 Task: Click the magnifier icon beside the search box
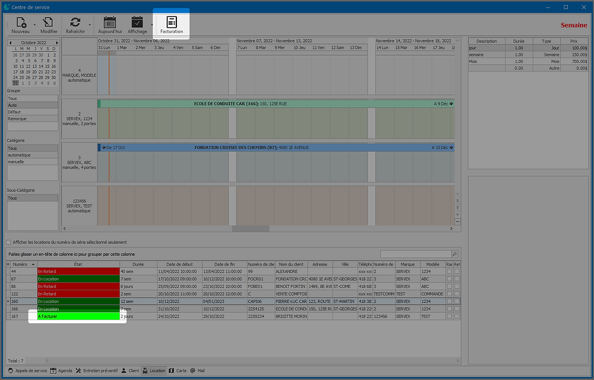455,254
